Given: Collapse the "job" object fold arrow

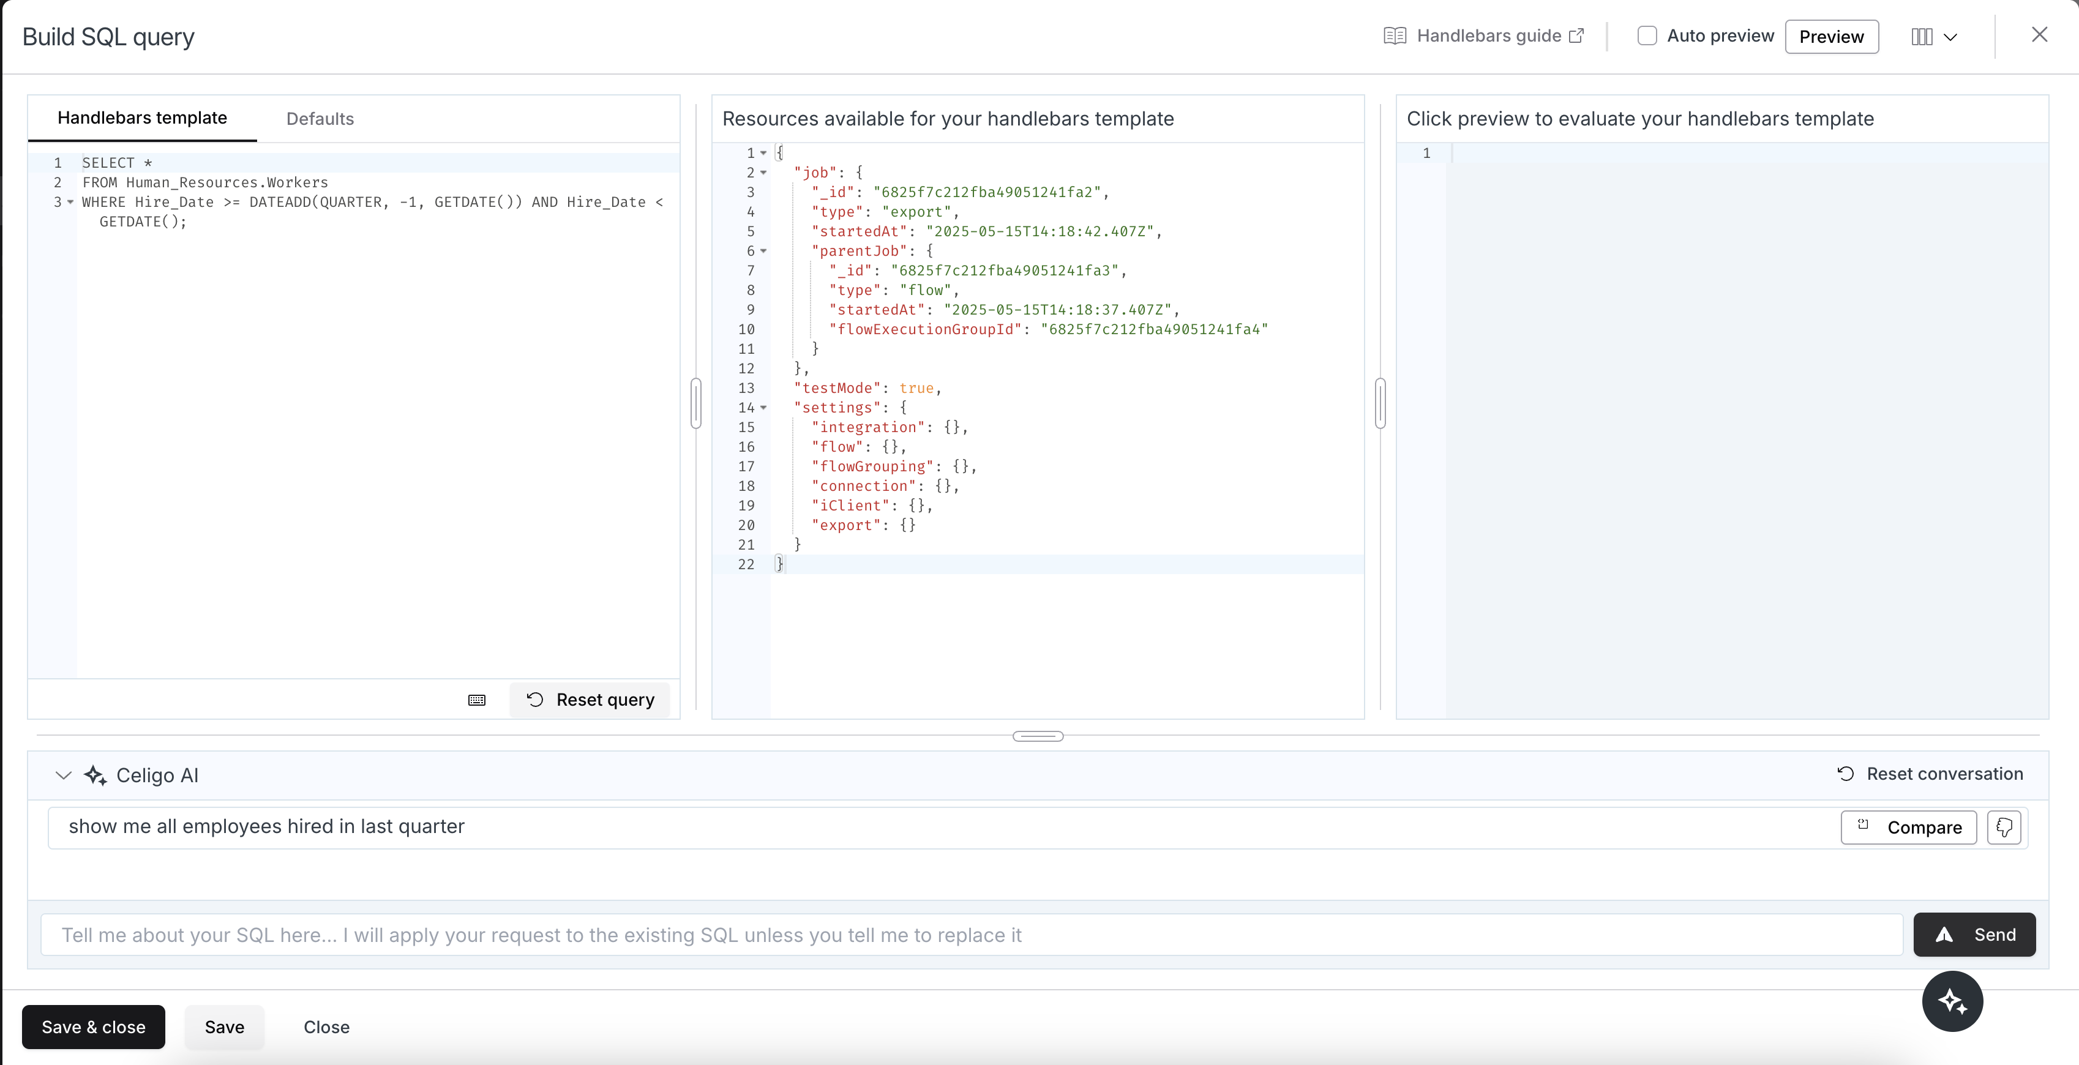Looking at the screenshot, I should (763, 173).
